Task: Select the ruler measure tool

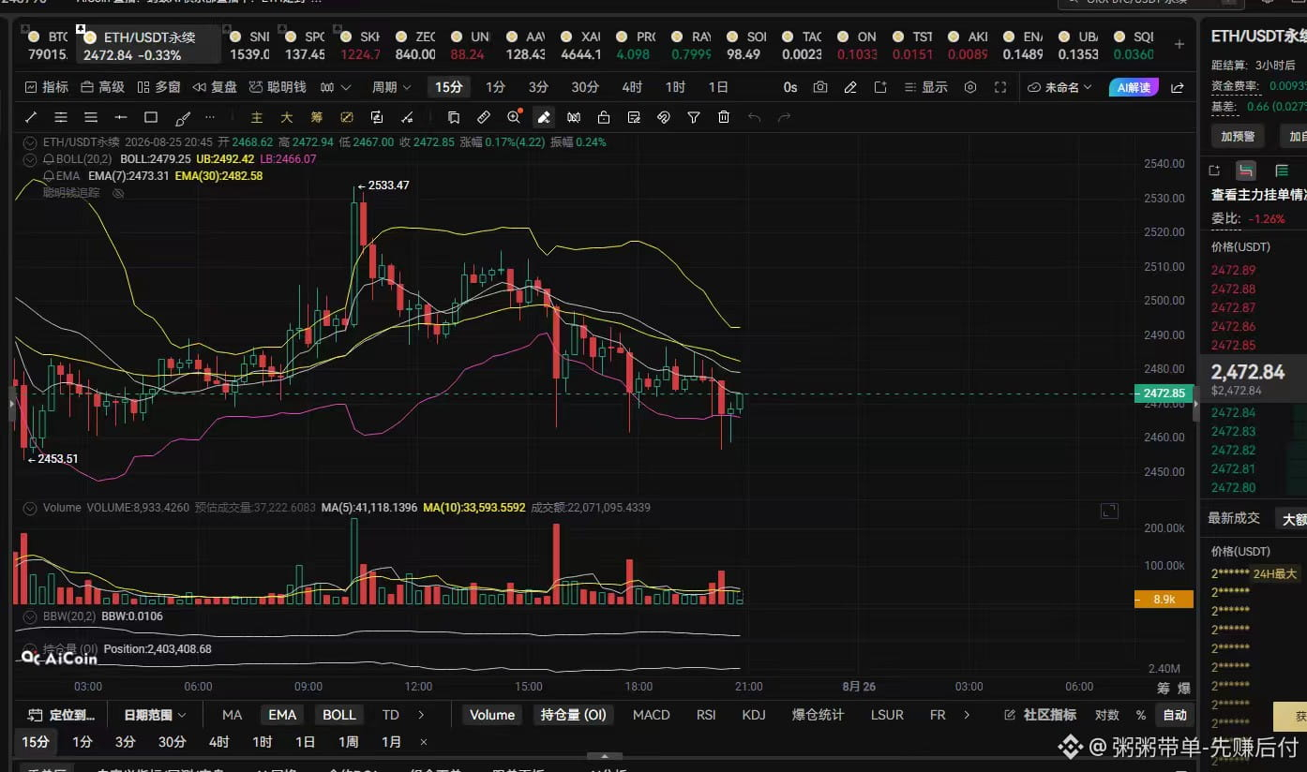Action: [484, 118]
